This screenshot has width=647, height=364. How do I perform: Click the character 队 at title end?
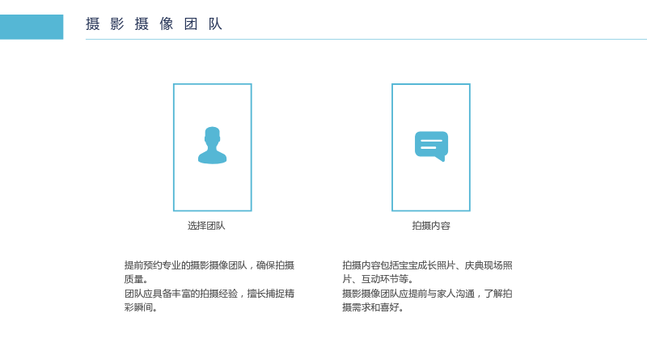(215, 24)
